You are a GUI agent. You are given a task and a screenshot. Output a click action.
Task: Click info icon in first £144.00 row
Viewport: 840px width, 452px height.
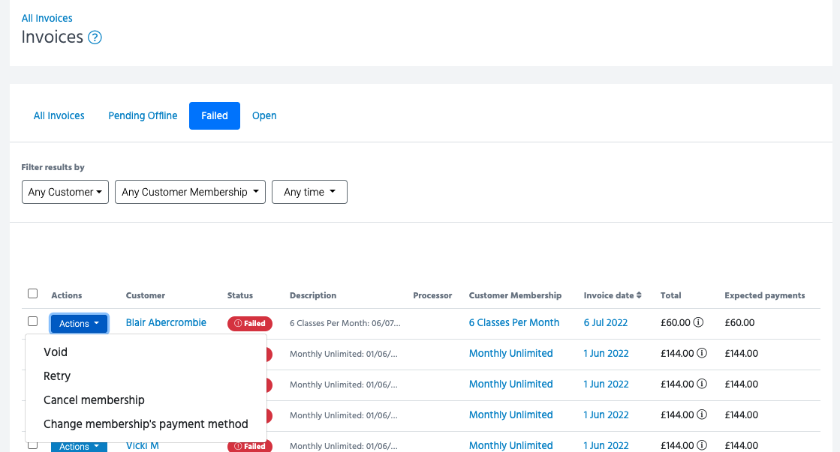pyautogui.click(x=701, y=354)
